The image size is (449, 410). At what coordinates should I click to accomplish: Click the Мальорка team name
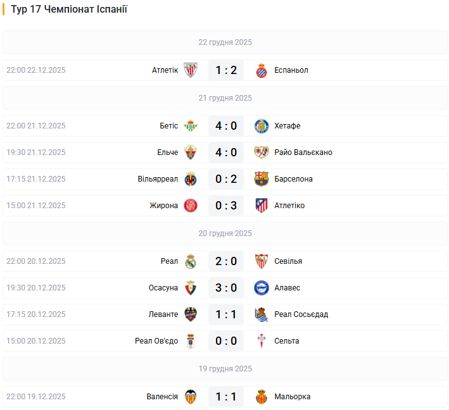[x=293, y=397]
